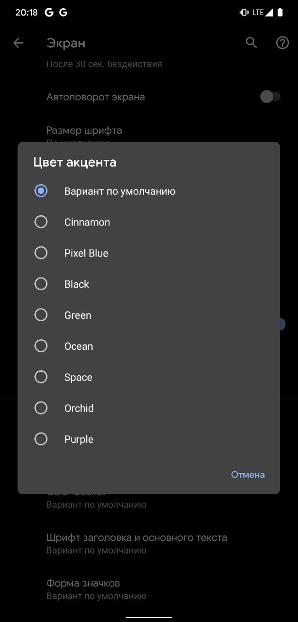The height and width of the screenshot is (622, 298).
Task: Tap the battery status icon
Action: coord(280,13)
